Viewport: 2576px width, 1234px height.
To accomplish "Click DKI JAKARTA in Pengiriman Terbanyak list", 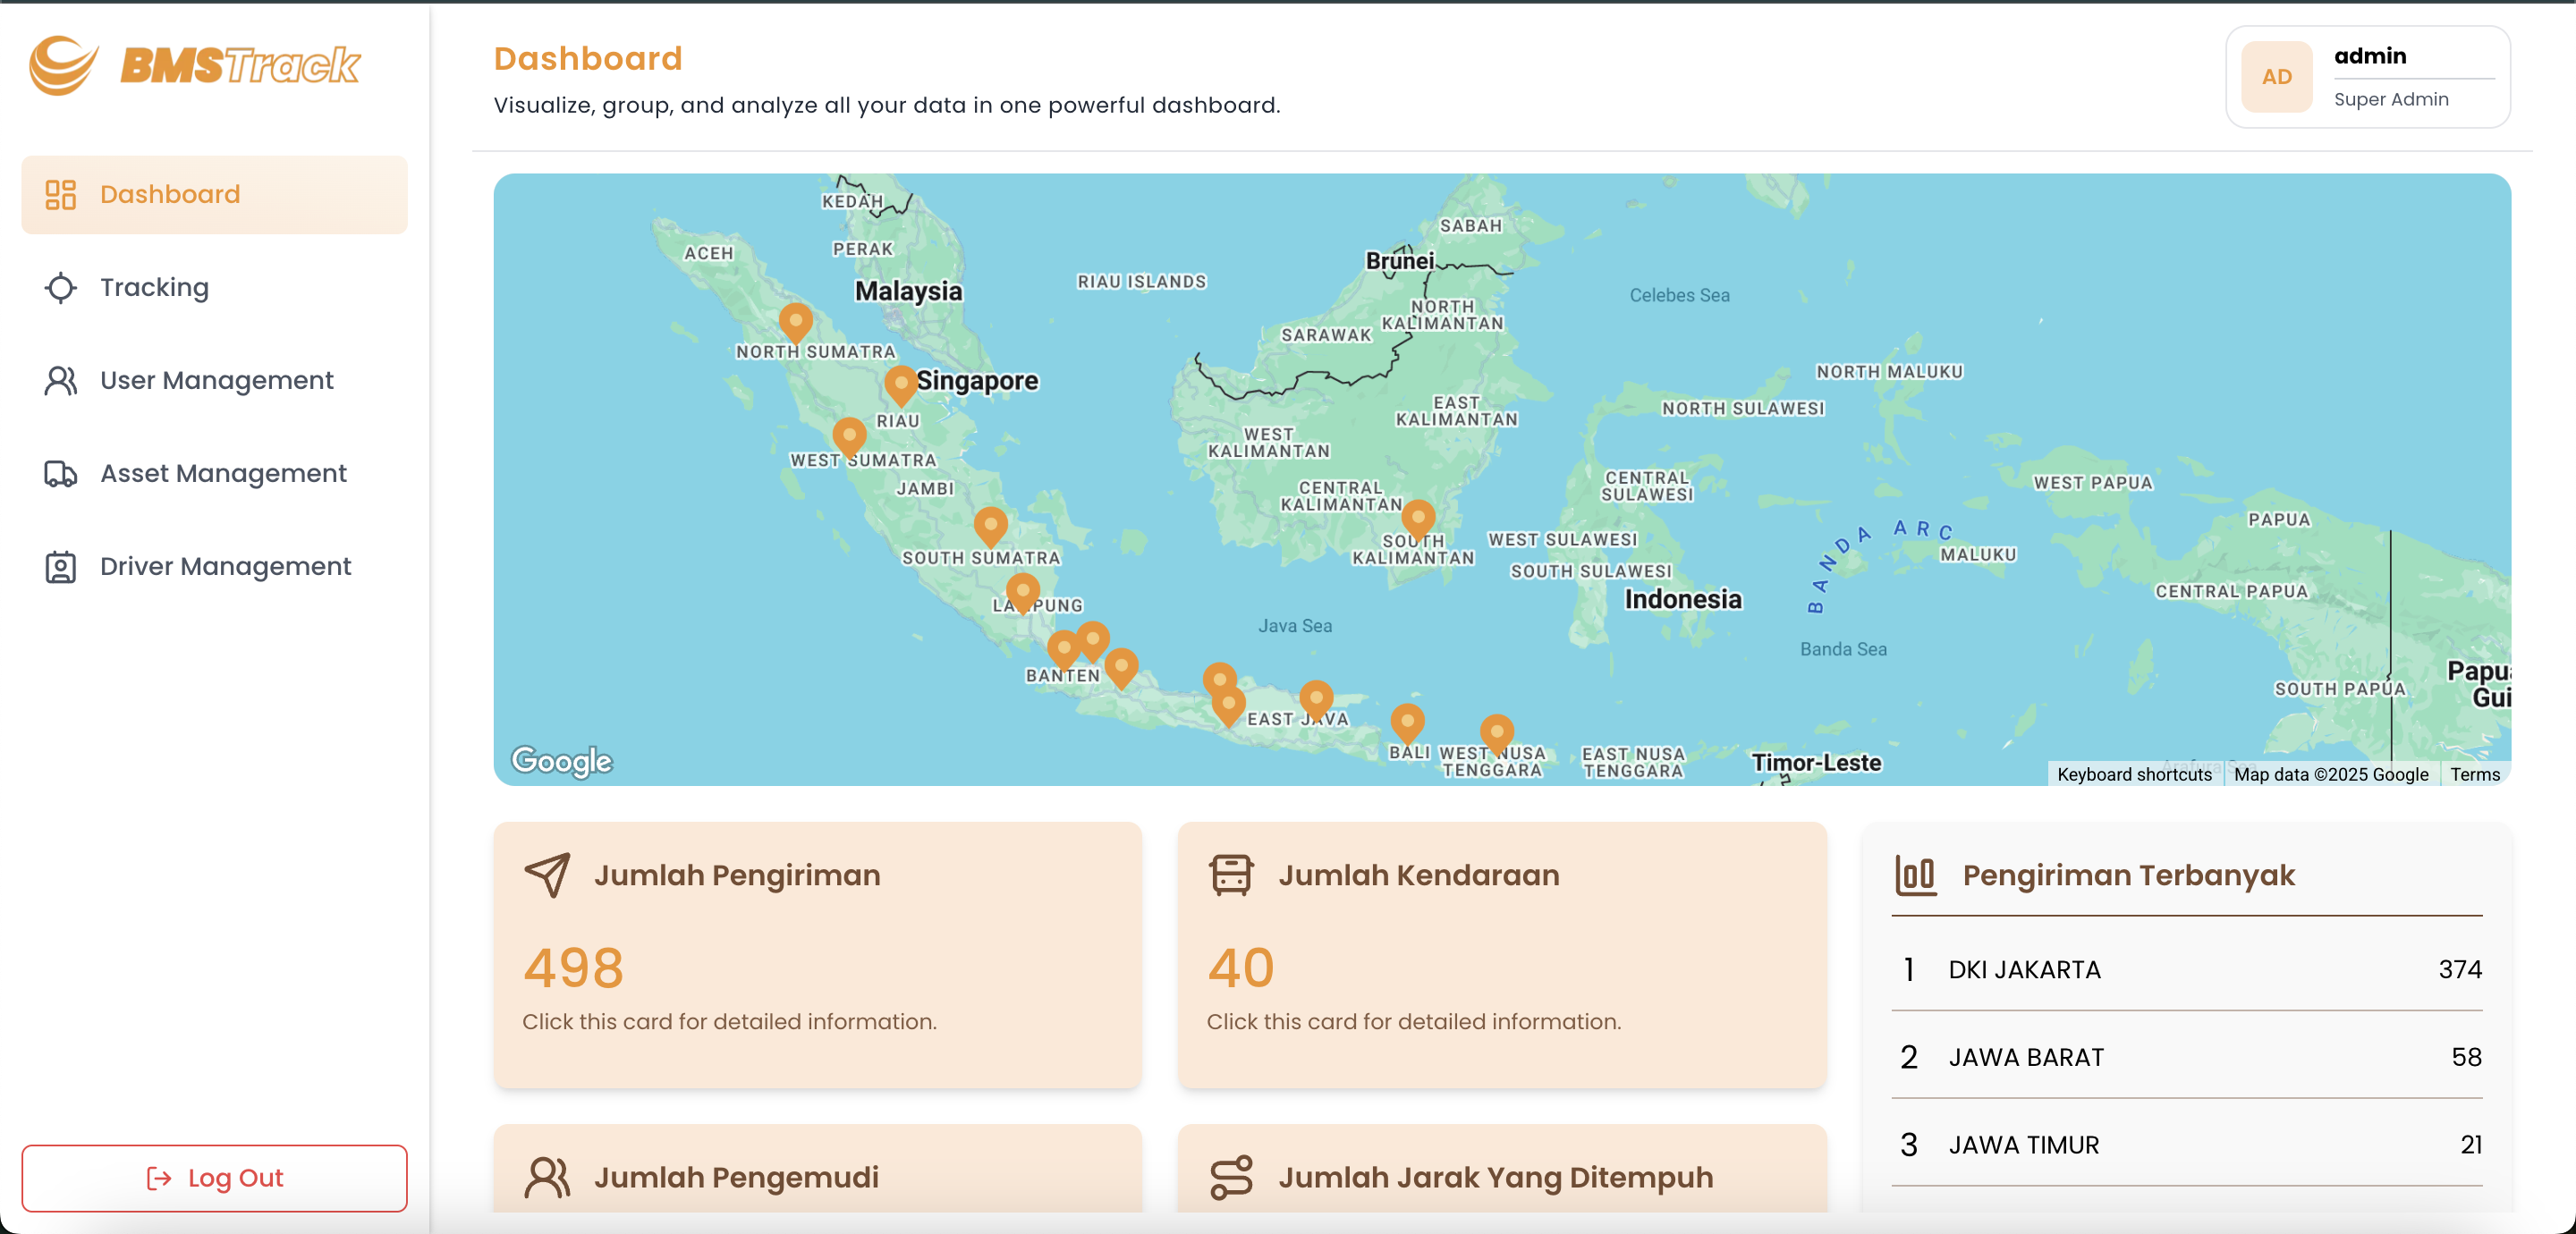I will pyautogui.click(x=2023, y=968).
